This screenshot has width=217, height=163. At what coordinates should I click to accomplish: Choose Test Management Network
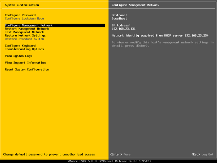(24, 32)
